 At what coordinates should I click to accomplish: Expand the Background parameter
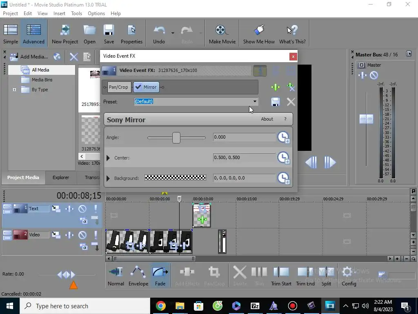(108, 178)
